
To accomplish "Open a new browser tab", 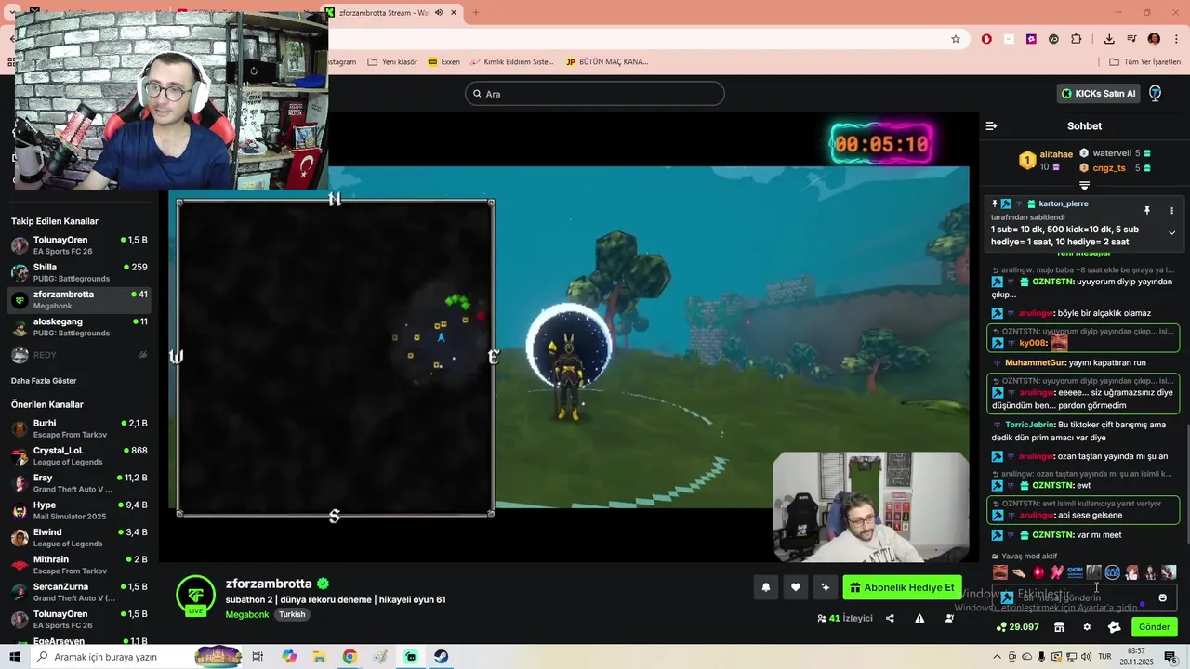I will coord(475,13).
